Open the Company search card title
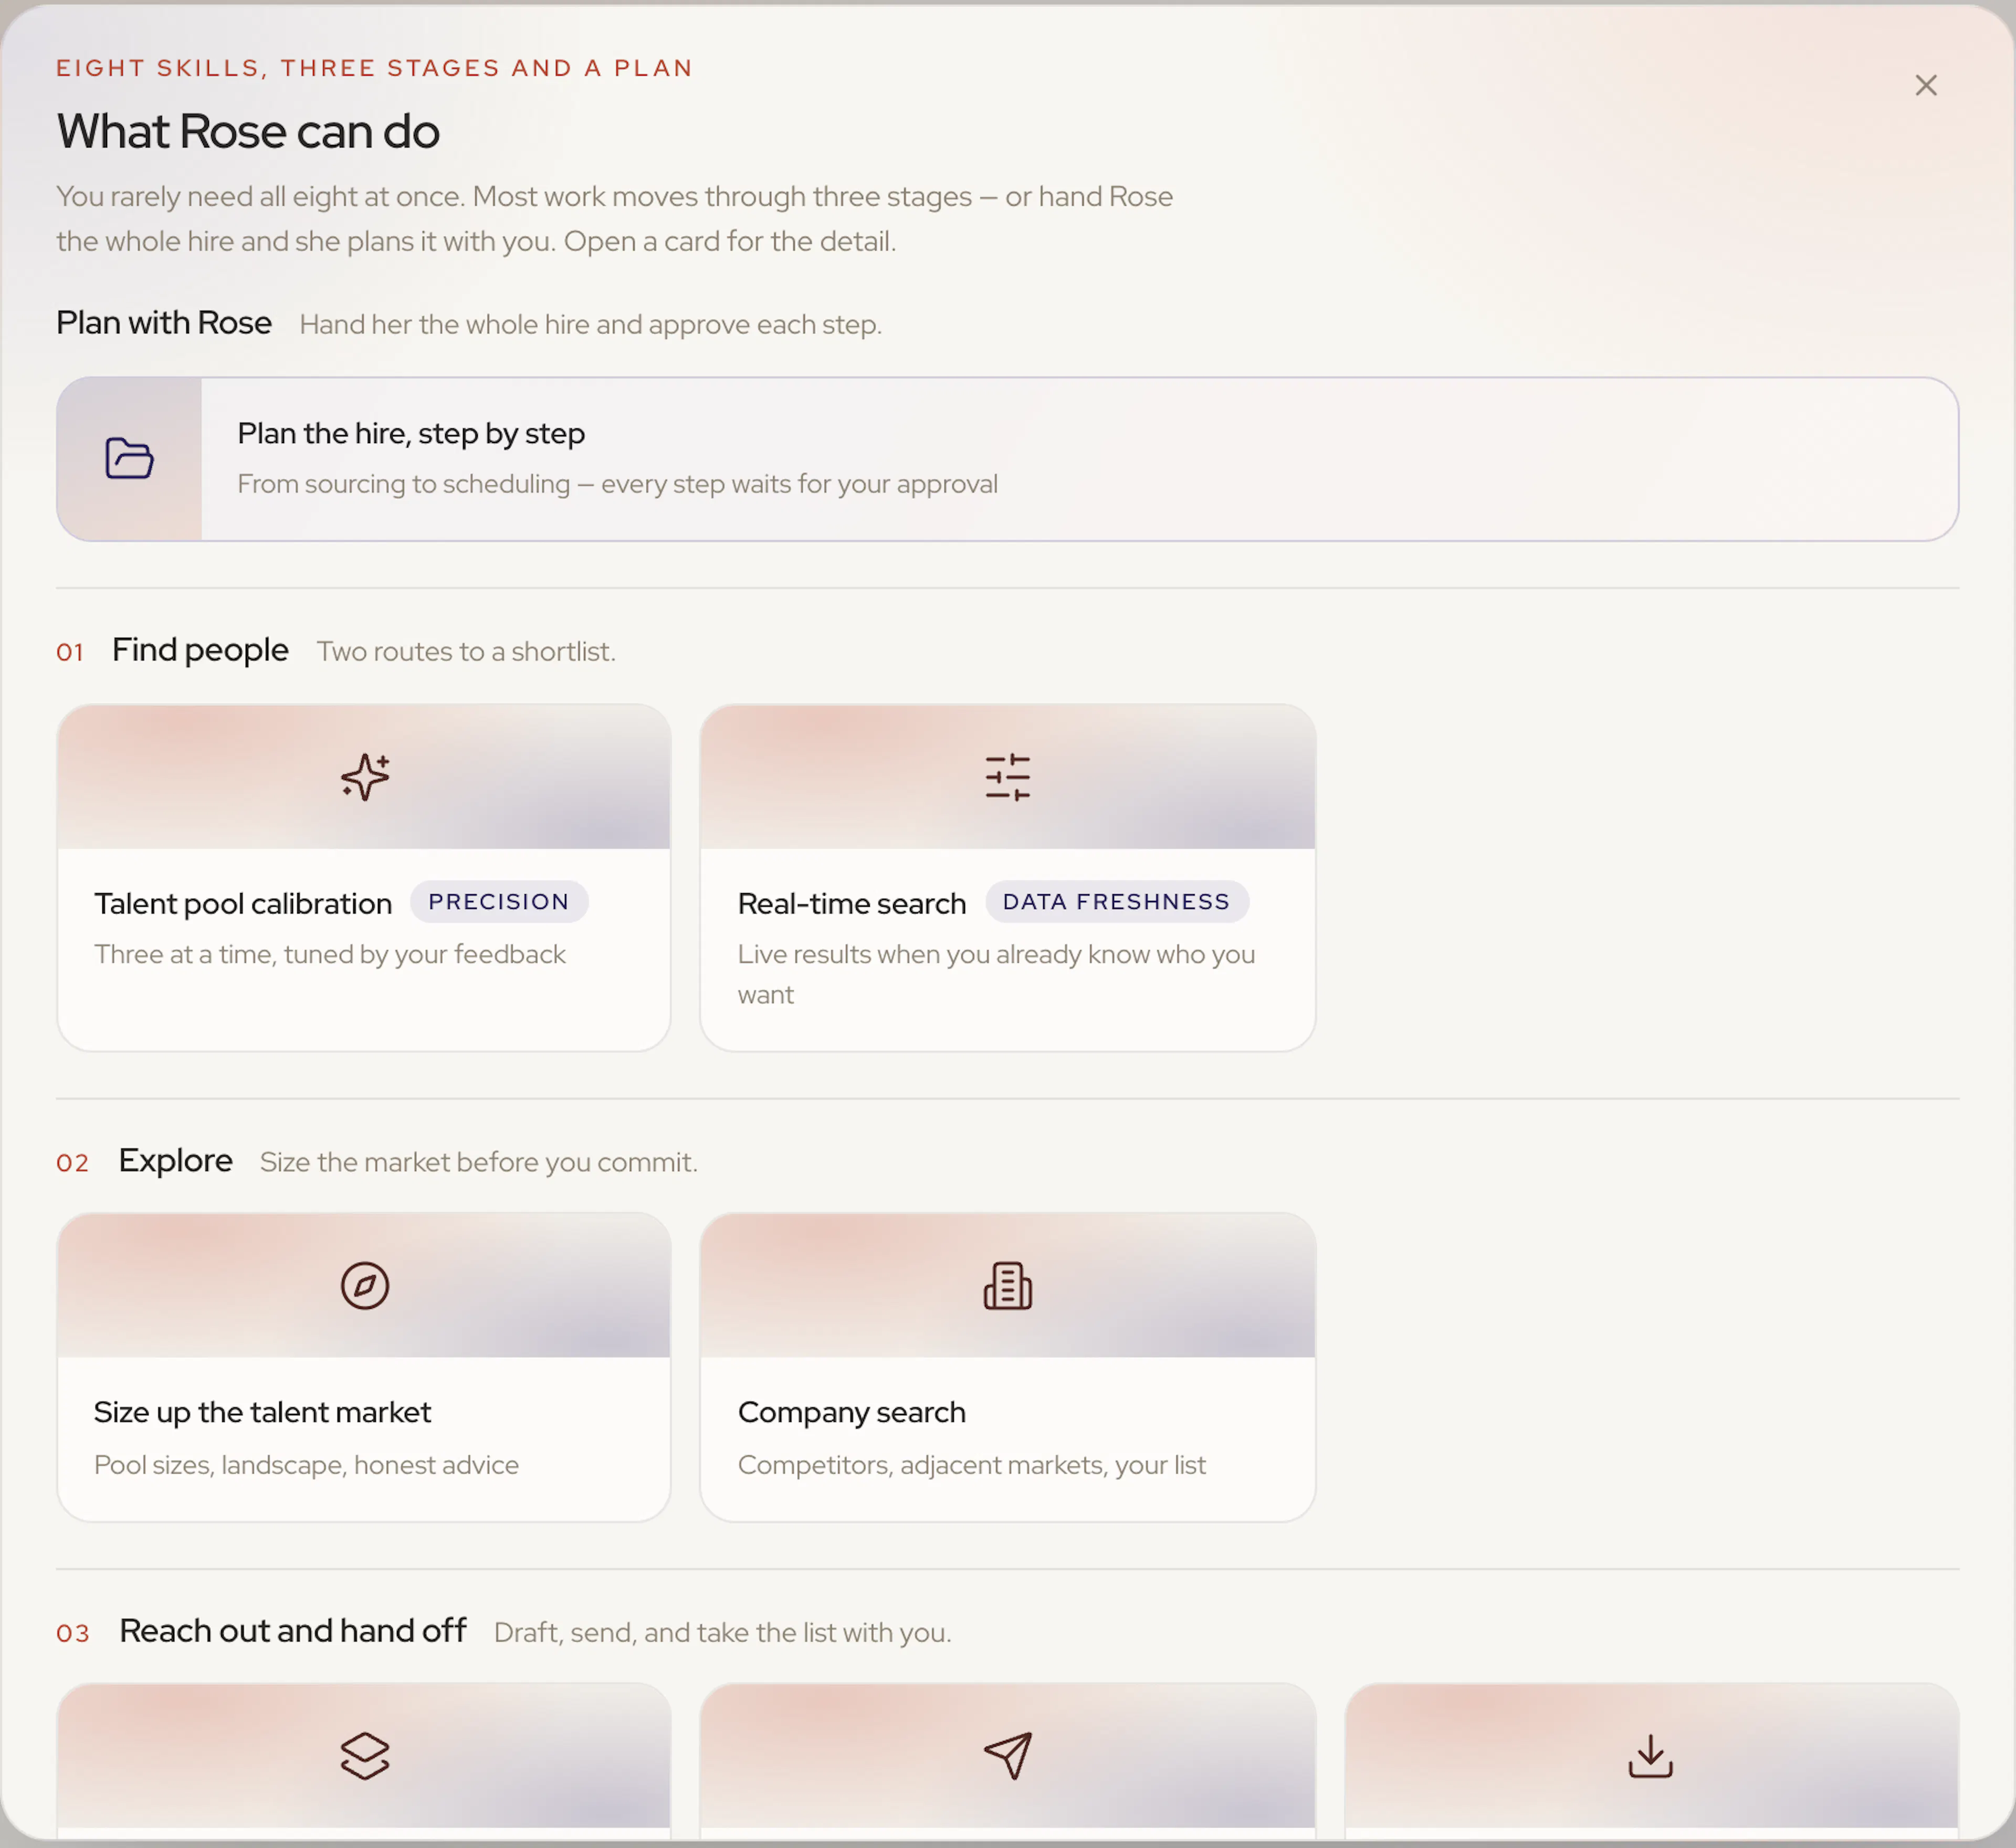The image size is (2016, 1848). [852, 1413]
